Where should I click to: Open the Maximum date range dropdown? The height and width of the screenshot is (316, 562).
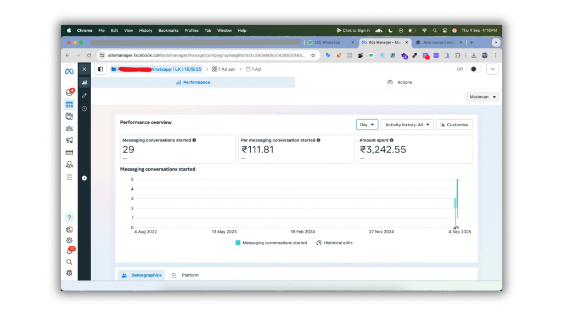click(482, 97)
